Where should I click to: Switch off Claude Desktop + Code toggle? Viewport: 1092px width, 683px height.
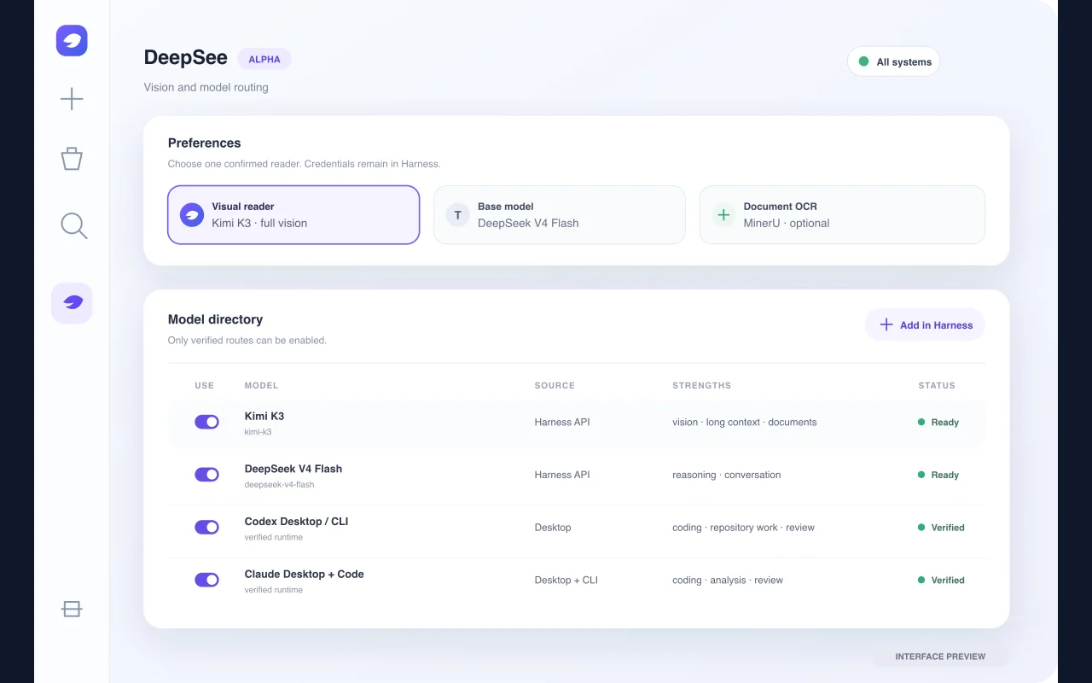[x=207, y=580]
